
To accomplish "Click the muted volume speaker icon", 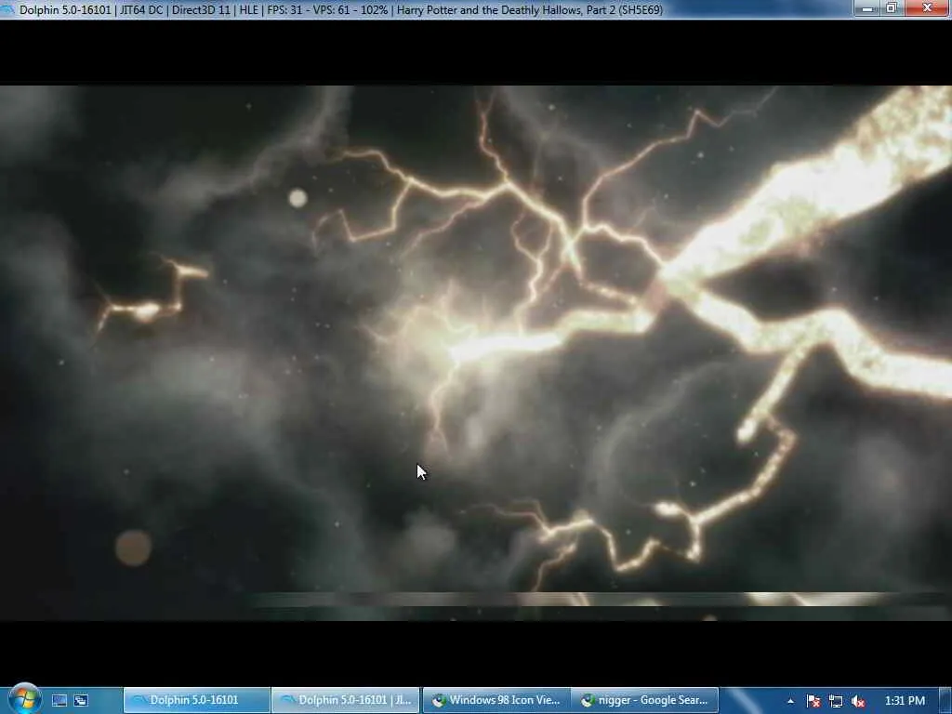I will click(857, 701).
